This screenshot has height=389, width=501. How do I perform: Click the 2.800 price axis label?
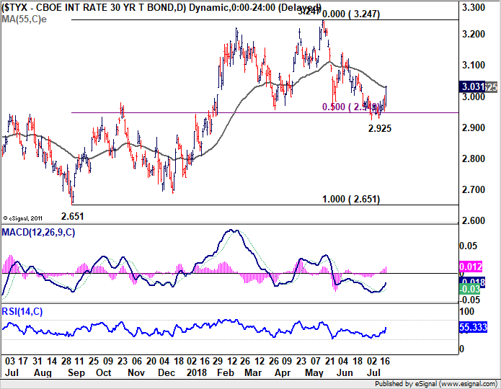click(x=474, y=158)
